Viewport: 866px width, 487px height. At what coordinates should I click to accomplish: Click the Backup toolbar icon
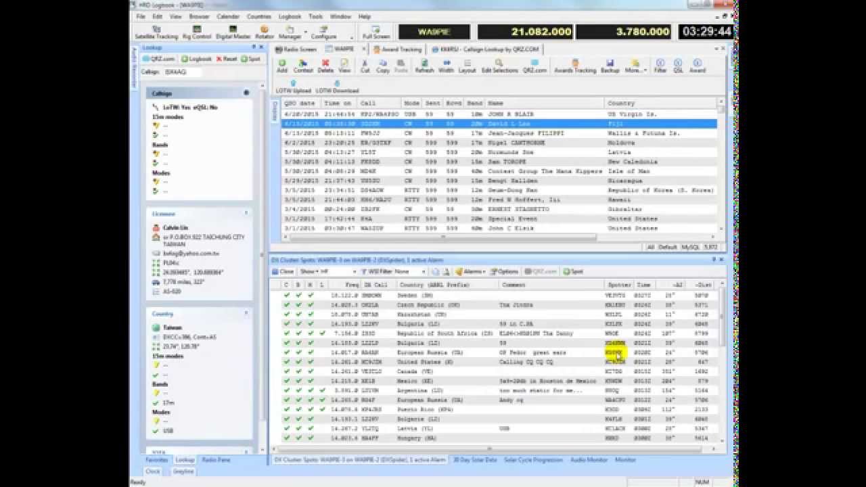pos(610,66)
